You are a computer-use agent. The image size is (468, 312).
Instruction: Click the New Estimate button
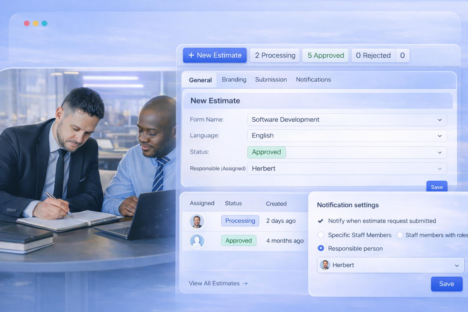coord(215,55)
